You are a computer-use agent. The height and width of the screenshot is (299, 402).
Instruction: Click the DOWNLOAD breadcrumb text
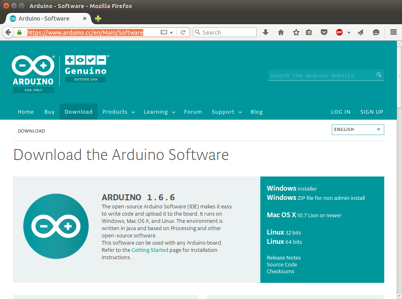(31, 131)
